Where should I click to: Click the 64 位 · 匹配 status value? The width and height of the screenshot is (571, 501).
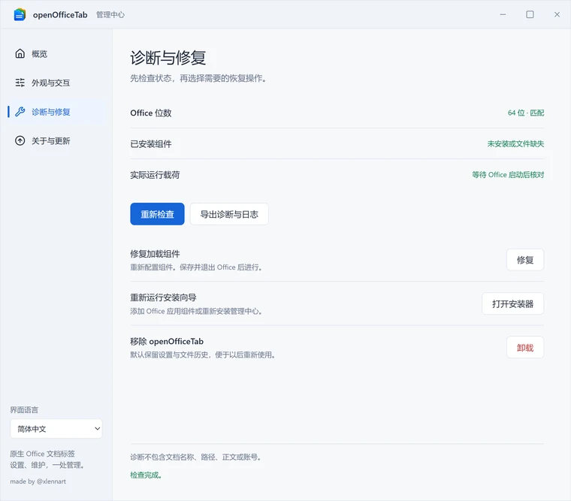pyautogui.click(x=526, y=113)
